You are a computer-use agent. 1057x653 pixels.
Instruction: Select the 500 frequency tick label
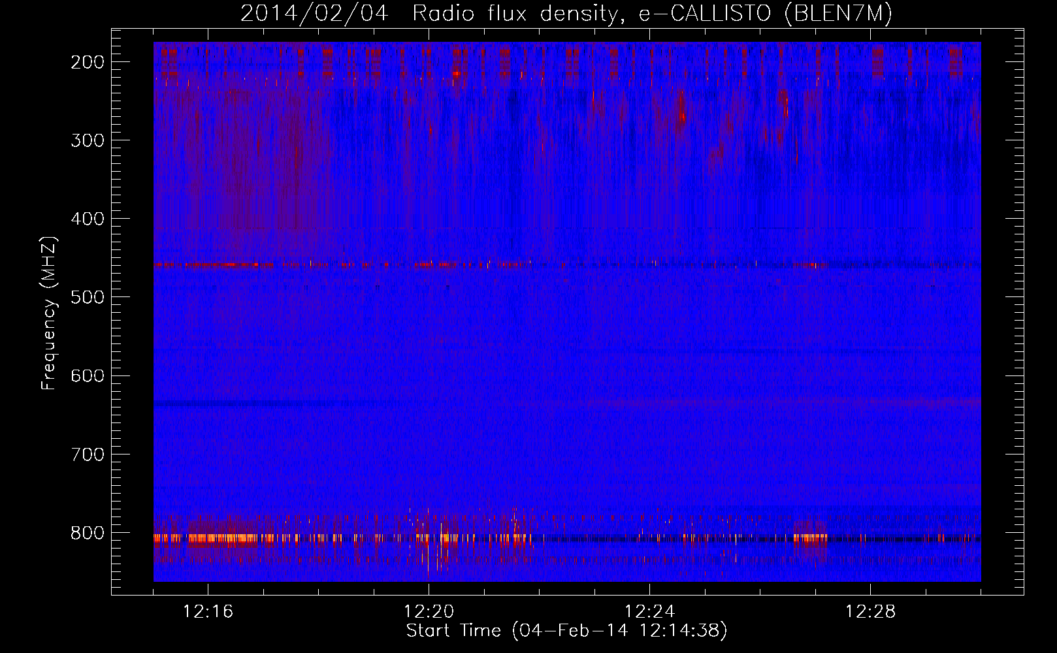coord(87,297)
